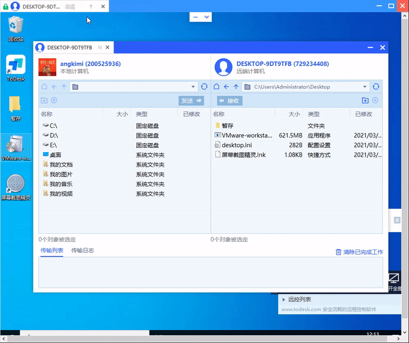Refresh the remote file list
This screenshot has height=343, width=409.
376,86
